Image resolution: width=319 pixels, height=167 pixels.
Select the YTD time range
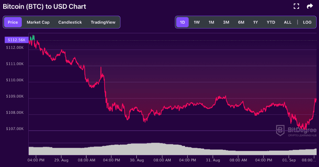pyautogui.click(x=271, y=22)
